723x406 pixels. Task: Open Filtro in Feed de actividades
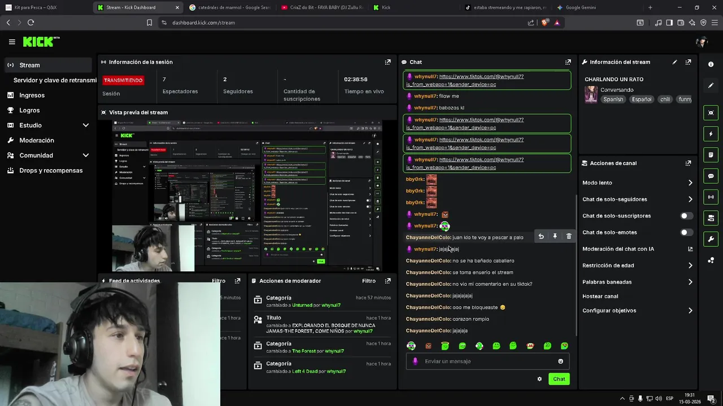pos(219,281)
